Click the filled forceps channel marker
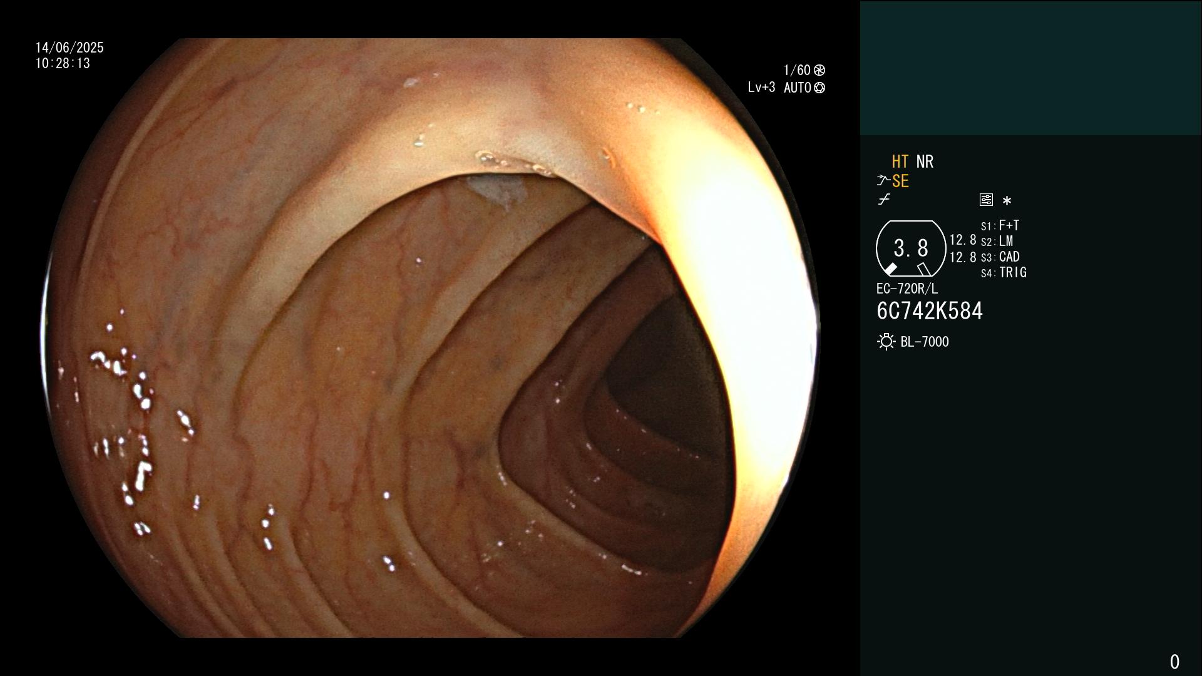 (890, 269)
